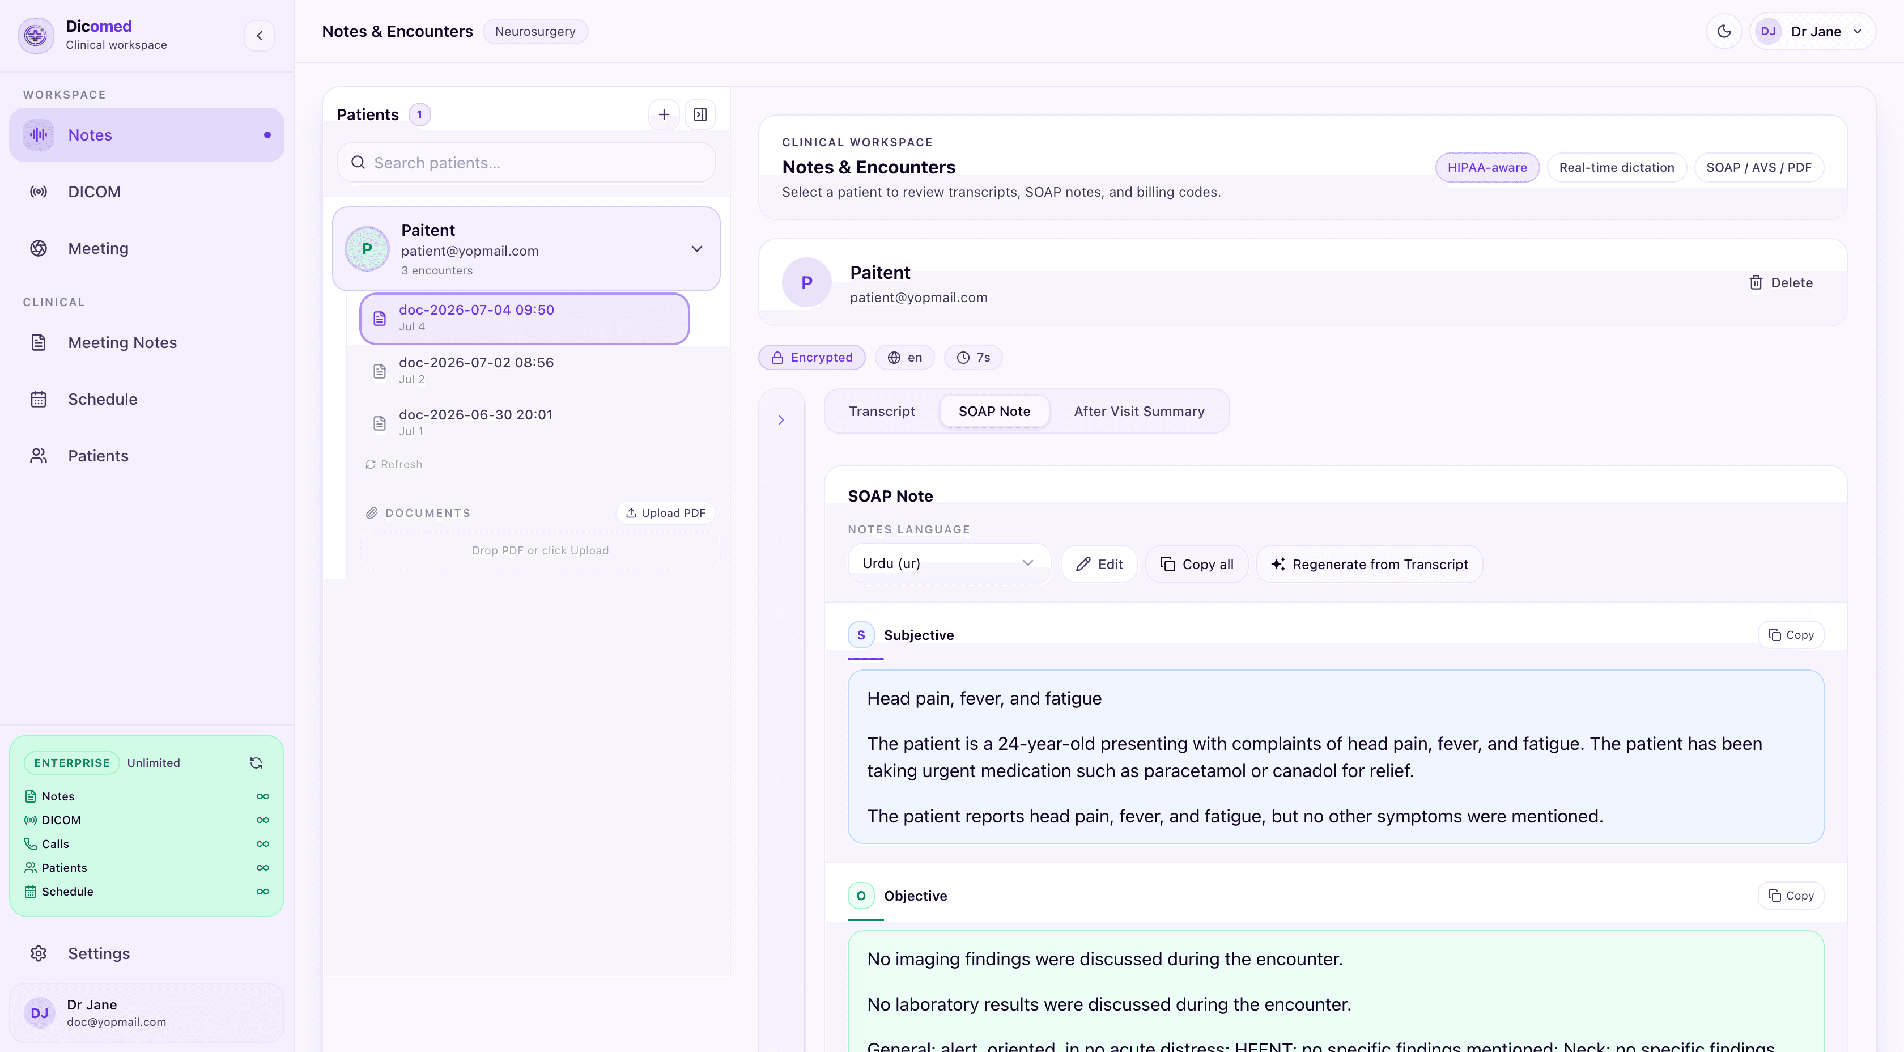Click the HIPAA-aware badge
The height and width of the screenshot is (1052, 1904).
coord(1487,168)
